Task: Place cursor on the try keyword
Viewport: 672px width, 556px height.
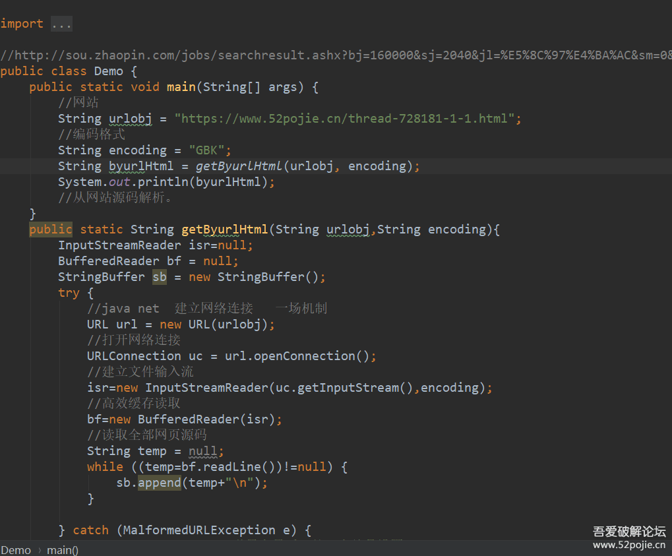Action: coord(68,292)
